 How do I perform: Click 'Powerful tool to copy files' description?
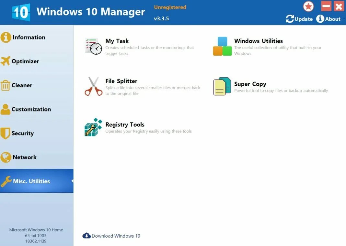[x=281, y=91]
